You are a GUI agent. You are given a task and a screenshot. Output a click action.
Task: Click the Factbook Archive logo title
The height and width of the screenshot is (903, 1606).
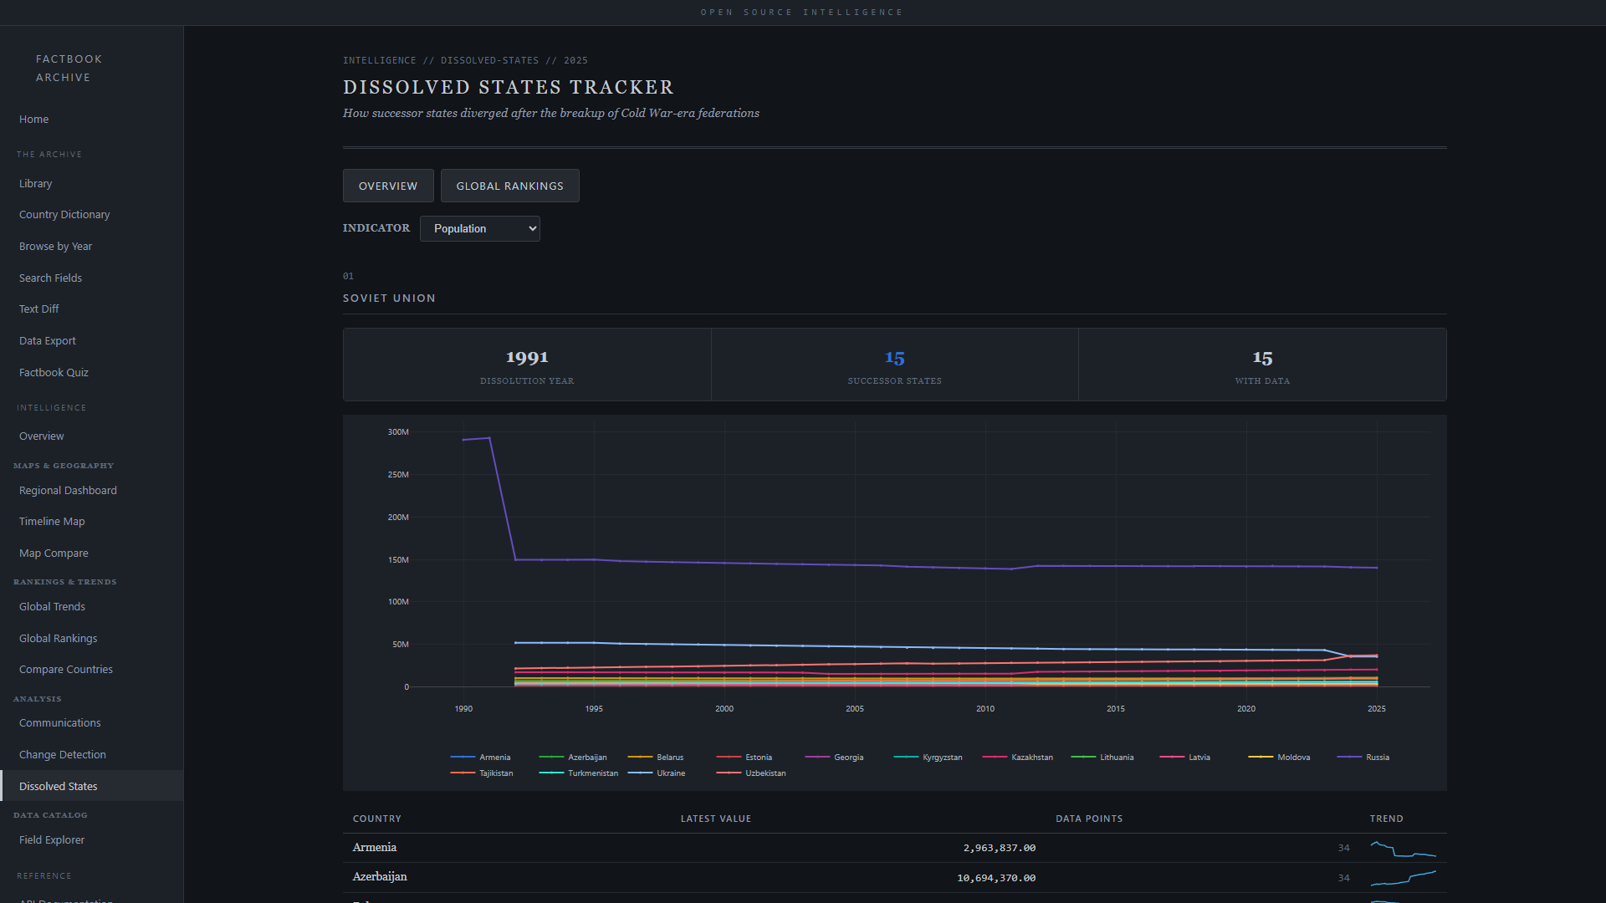pyautogui.click(x=69, y=69)
